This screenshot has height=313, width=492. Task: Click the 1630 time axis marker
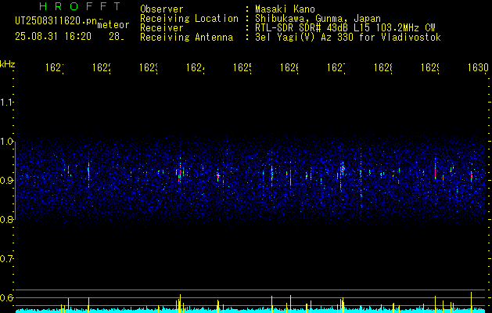click(478, 68)
